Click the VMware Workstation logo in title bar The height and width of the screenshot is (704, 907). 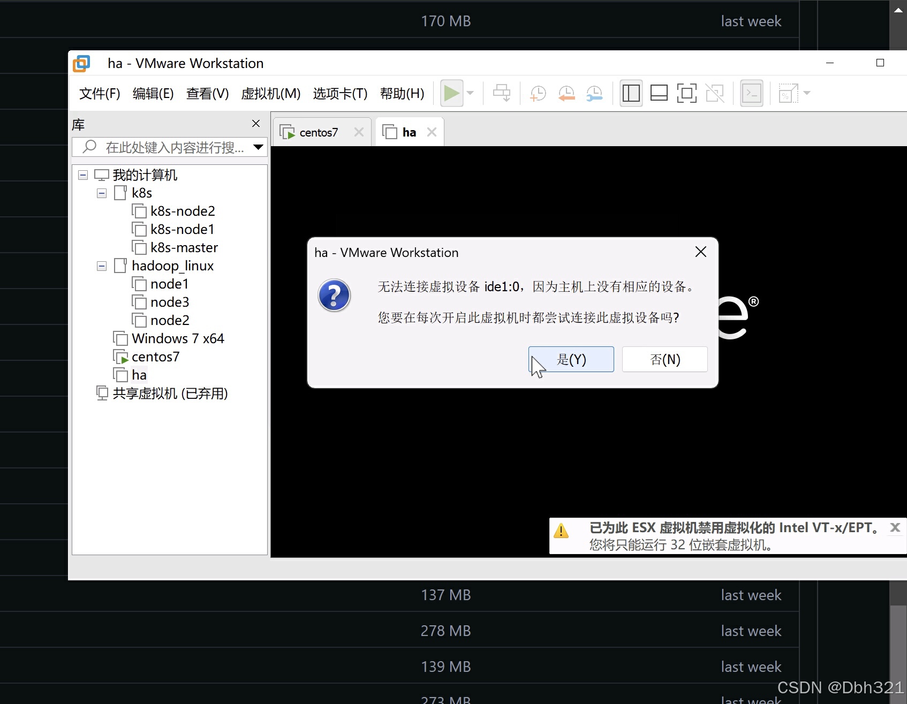coord(81,63)
